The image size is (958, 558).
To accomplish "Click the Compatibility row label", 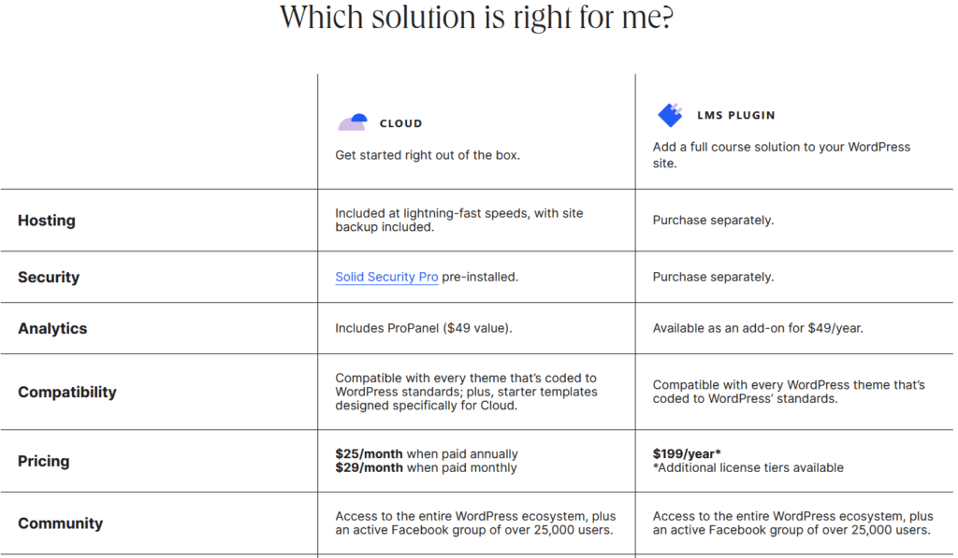I will point(67,392).
